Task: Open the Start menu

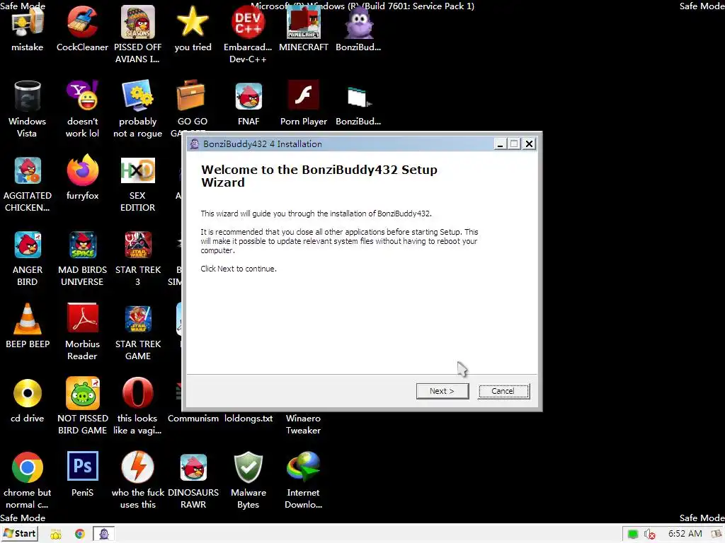Action: click(x=19, y=534)
